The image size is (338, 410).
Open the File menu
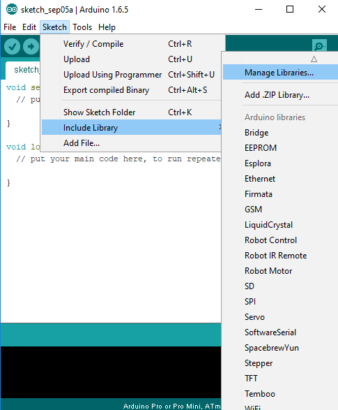click(10, 27)
